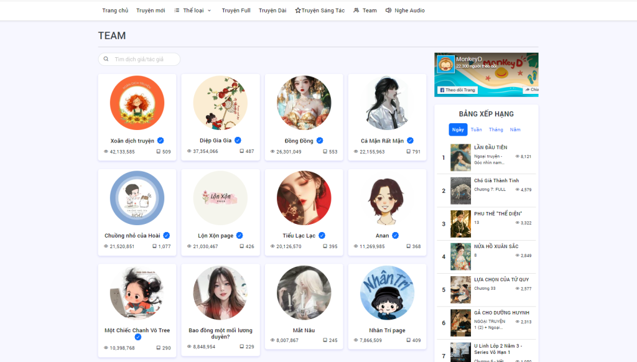Open Truyện Full menu item
The width and height of the screenshot is (637, 362).
[x=236, y=11]
